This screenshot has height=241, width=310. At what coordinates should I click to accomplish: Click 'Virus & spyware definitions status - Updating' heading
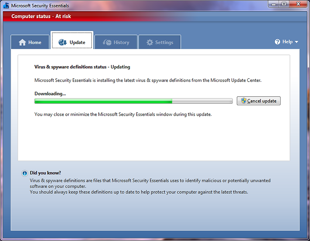point(82,67)
